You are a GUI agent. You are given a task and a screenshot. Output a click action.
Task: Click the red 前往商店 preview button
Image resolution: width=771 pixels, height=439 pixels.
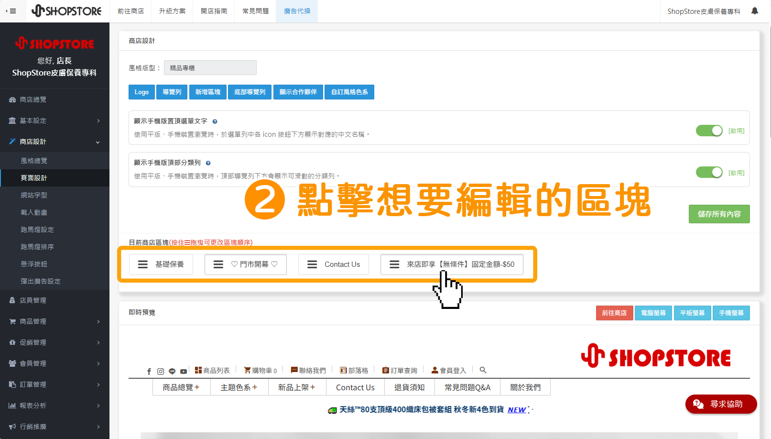tap(614, 313)
